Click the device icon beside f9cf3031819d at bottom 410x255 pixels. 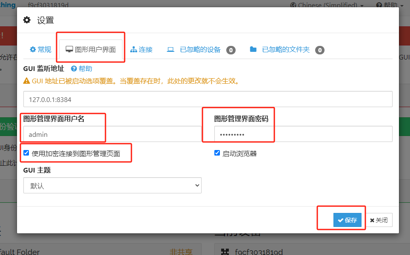coord(225,252)
